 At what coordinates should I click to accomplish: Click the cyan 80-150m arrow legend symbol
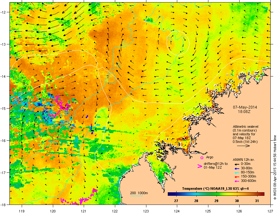[x=237, y=172]
